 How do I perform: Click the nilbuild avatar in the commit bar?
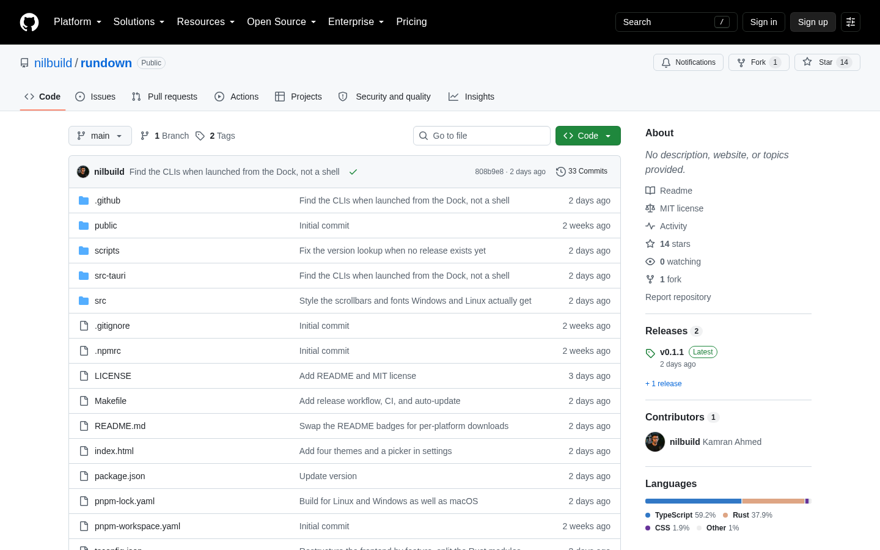[x=83, y=172]
